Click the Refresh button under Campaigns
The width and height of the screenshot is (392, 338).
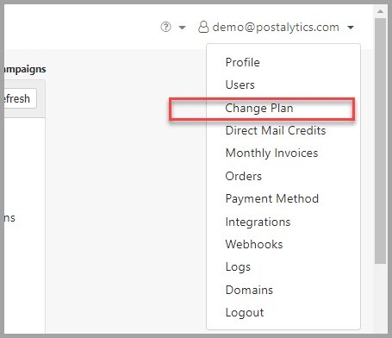(x=18, y=98)
